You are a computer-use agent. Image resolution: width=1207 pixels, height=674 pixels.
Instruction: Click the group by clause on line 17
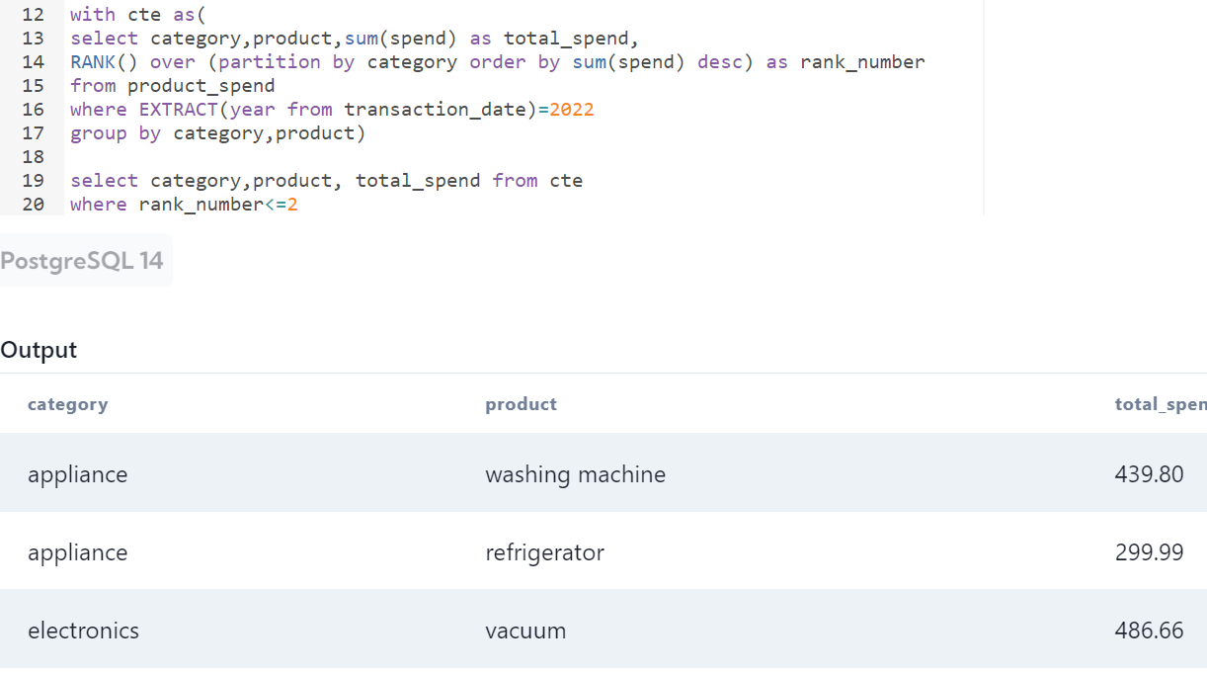[109, 132]
